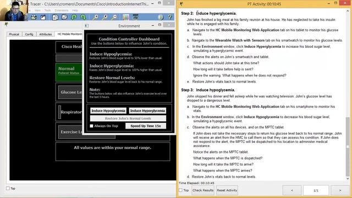Open the Custom Devices Dialog icon

click(x=135, y=17)
